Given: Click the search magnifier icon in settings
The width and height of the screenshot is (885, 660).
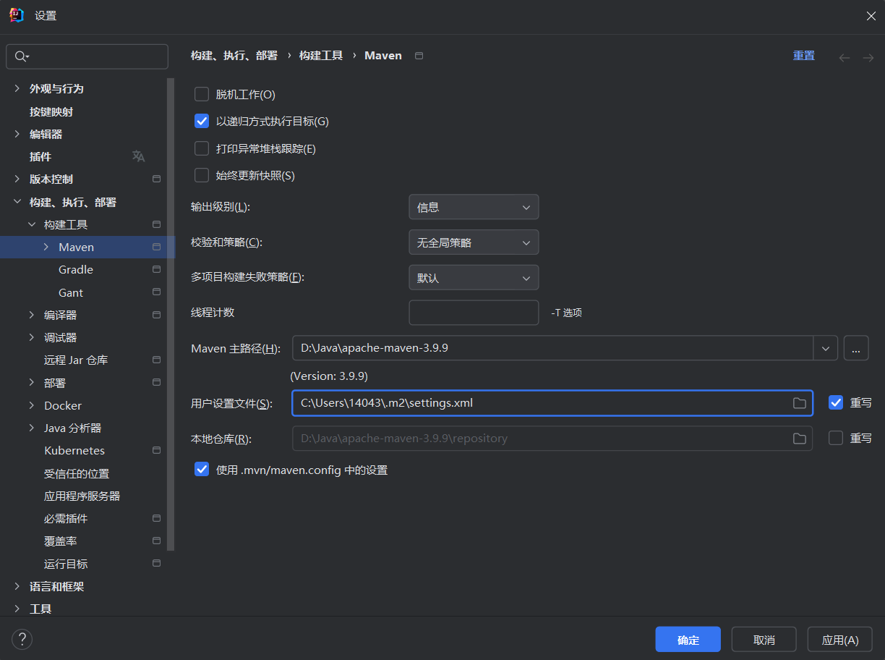Looking at the screenshot, I should 20,56.
